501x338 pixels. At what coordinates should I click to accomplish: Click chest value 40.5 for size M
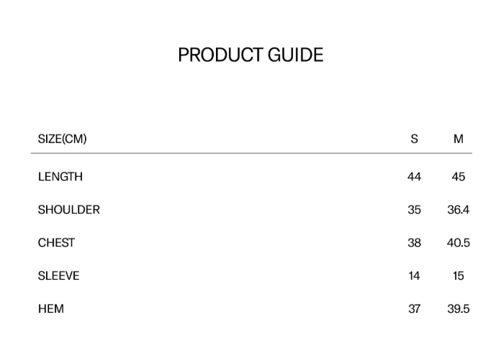click(459, 243)
